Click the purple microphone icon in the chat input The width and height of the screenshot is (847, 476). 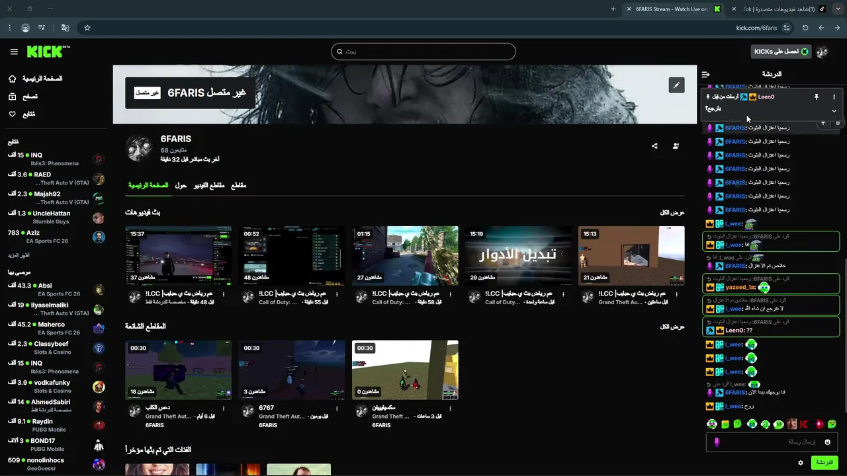coord(716,442)
